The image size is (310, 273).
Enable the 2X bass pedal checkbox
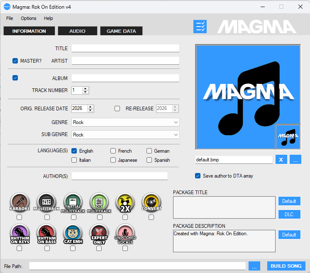tap(125, 217)
